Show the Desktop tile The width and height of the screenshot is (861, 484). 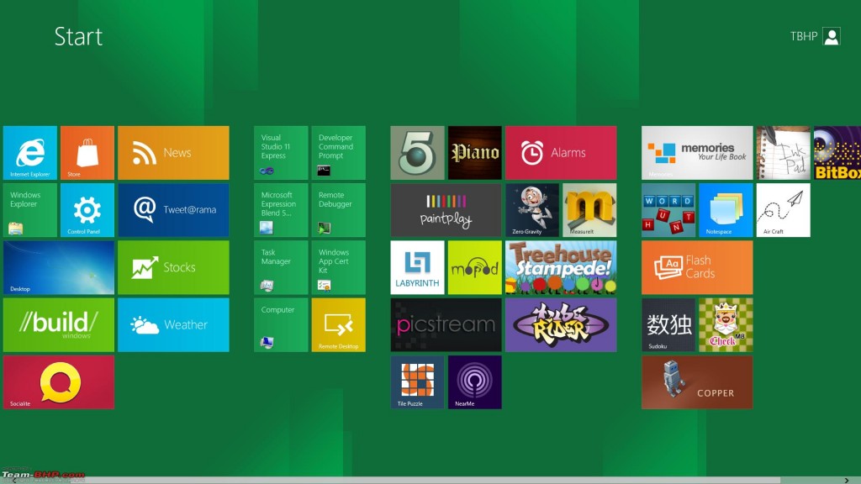(x=59, y=267)
